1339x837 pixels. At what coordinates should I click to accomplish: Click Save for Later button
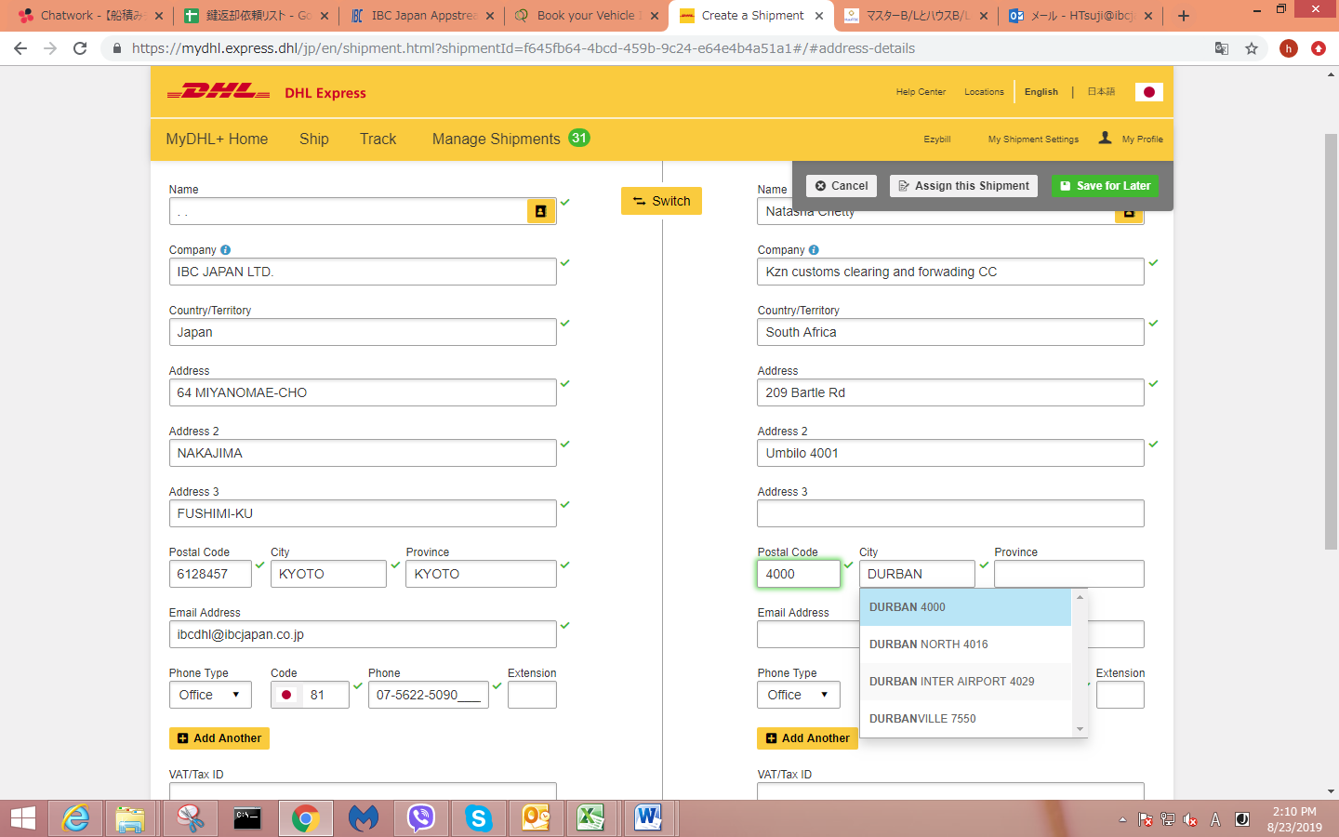1105,186
